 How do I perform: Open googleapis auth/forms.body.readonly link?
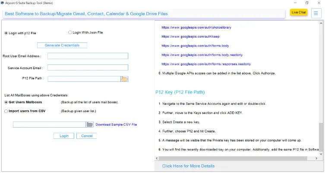[202, 55]
